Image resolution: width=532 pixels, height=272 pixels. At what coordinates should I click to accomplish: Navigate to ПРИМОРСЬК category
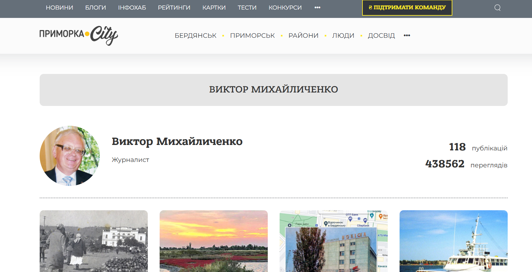[x=252, y=36]
